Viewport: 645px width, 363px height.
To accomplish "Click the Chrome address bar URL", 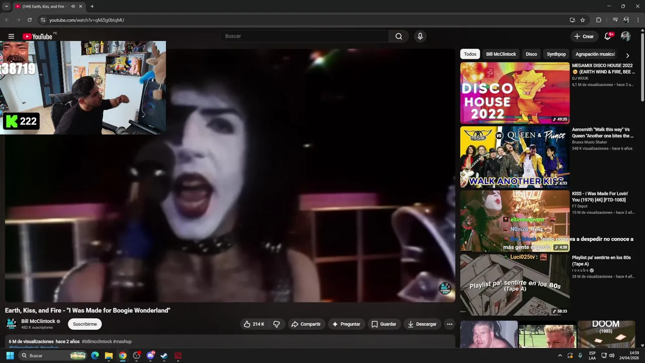I will [87, 20].
